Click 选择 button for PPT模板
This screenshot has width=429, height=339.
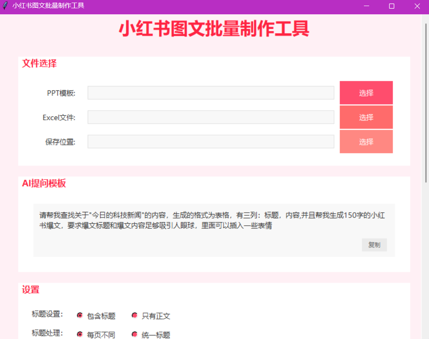coord(366,93)
